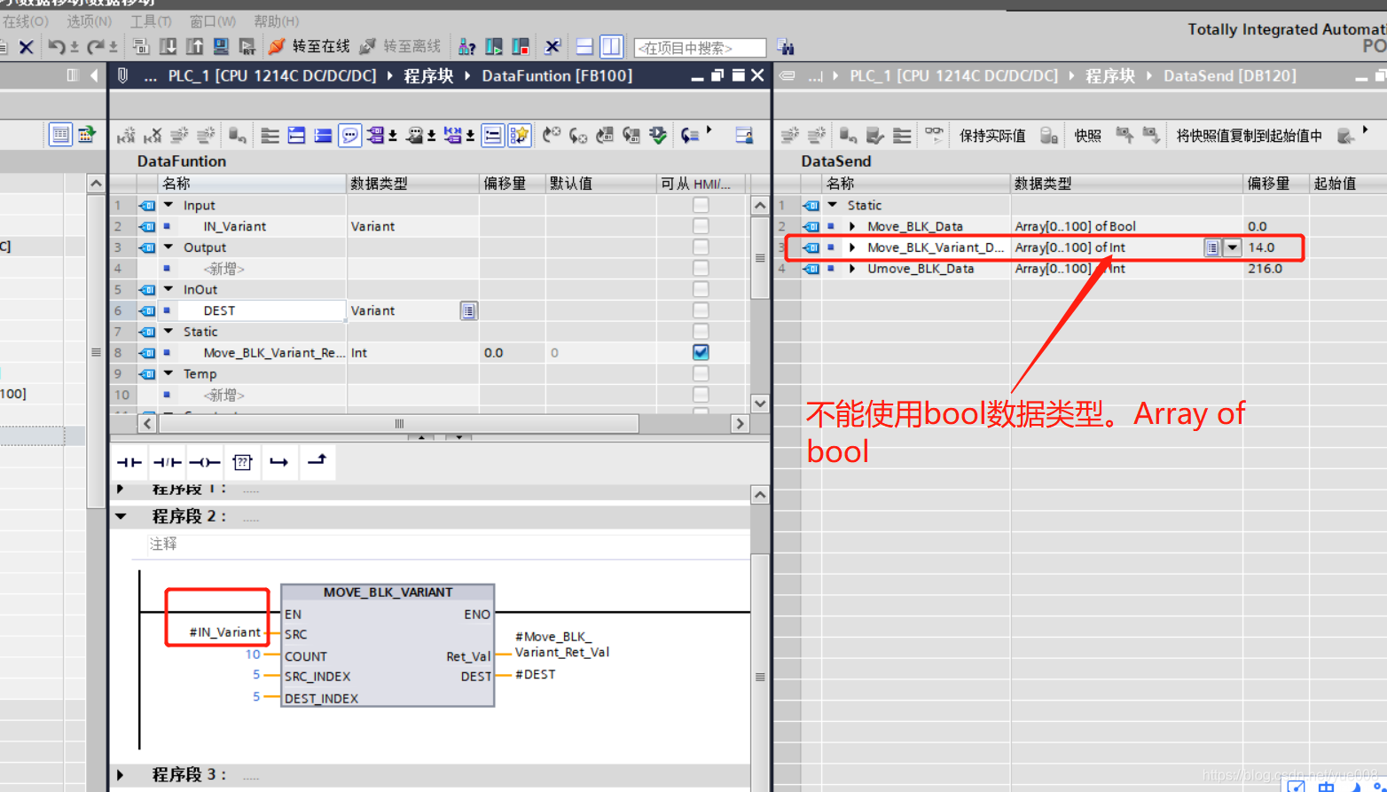Screen dimensions: 1387x792
Task: Click the compile icon in main toolbar
Action: [140, 47]
